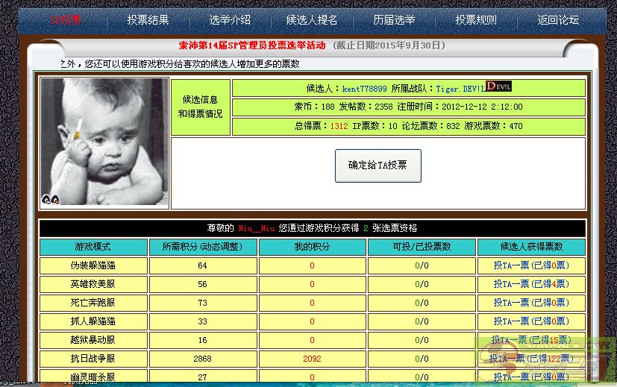This screenshot has height=387, width=617.
Task: Click the deadline text 截止日期2015年9月30日
Action: coord(389,45)
